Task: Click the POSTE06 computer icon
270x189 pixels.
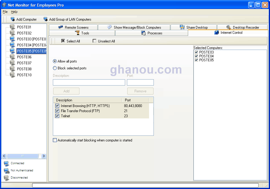Action: tap(12, 57)
